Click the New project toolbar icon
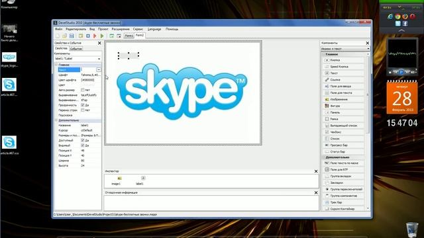Viewport: 424px width, 238px height. click(x=58, y=36)
